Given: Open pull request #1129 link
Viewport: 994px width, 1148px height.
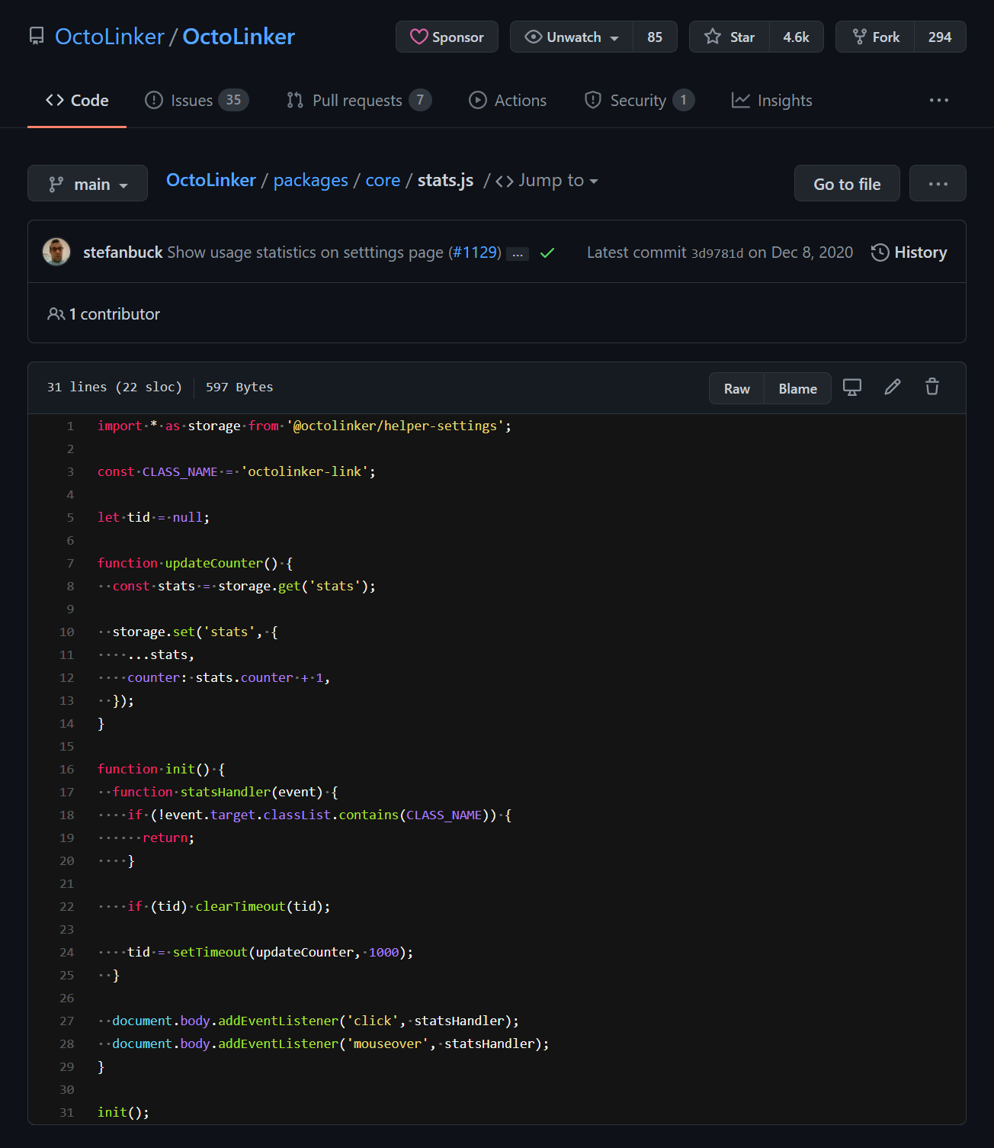Looking at the screenshot, I should click(x=475, y=252).
